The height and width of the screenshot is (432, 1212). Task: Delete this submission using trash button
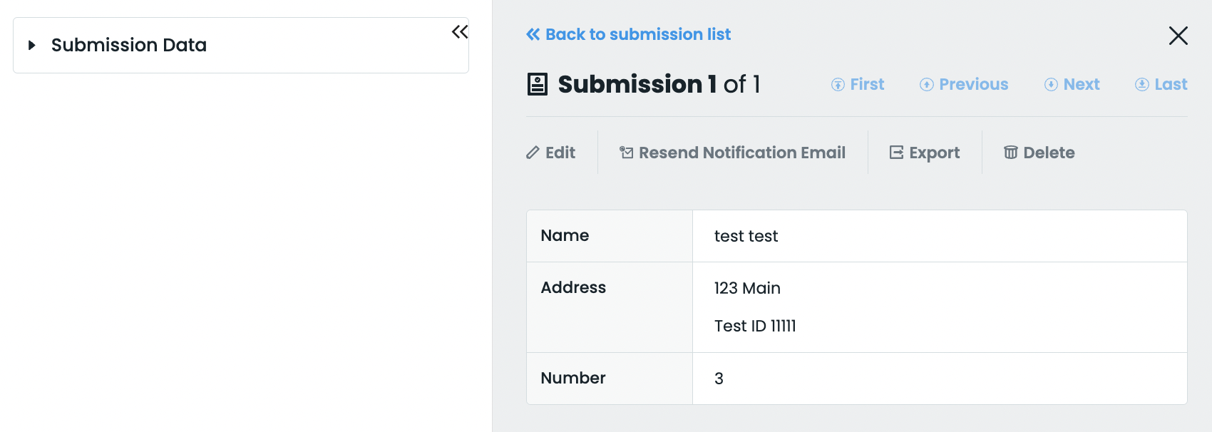pyautogui.click(x=1039, y=153)
